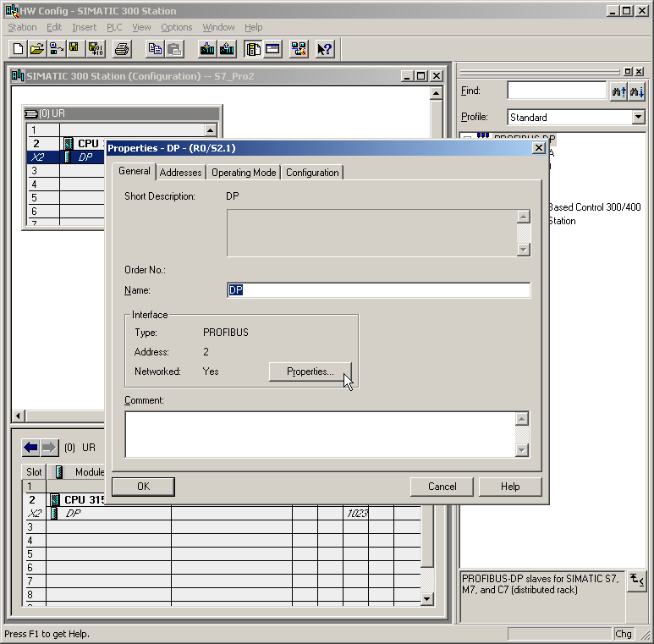Switch to the Operating Mode tab
Viewport: 654px width, 644px height.
tap(244, 173)
